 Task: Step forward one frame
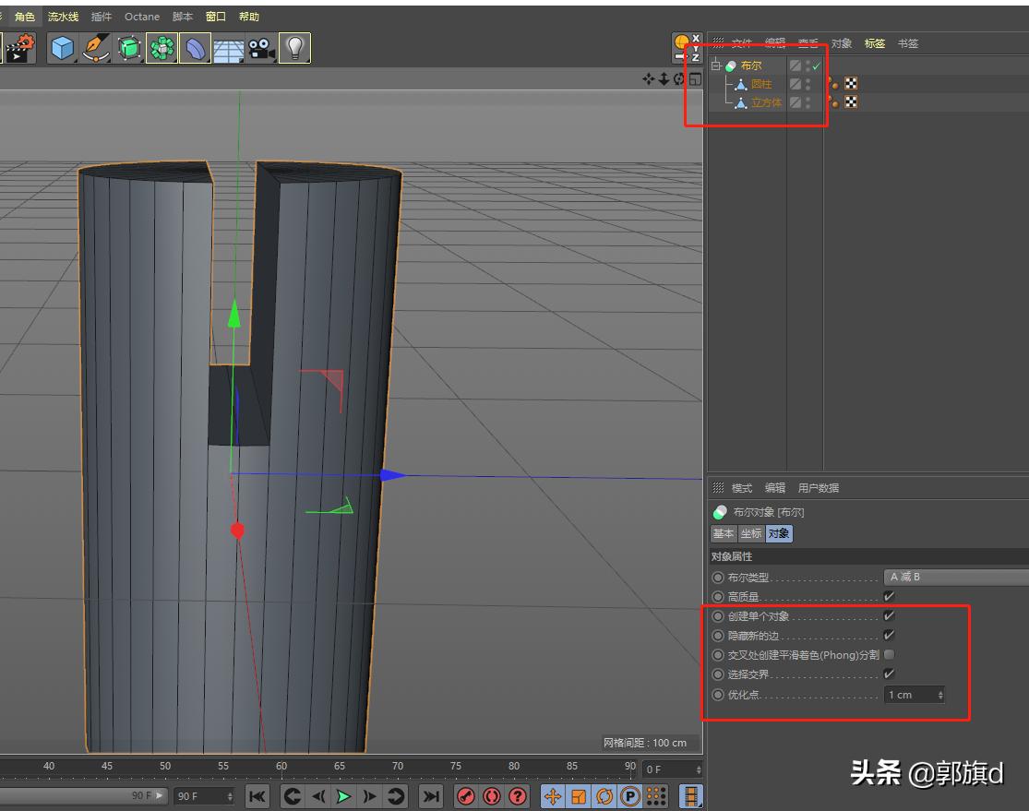pos(369,796)
